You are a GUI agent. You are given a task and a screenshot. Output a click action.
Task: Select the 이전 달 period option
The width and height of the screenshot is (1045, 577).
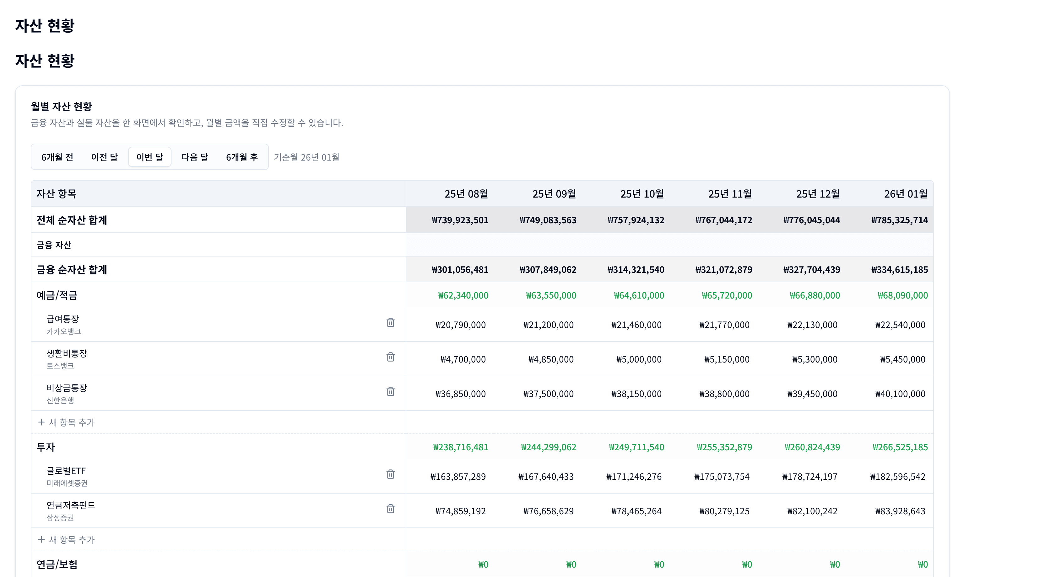point(104,157)
